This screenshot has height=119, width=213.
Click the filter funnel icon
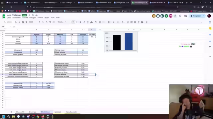point(139,22)
